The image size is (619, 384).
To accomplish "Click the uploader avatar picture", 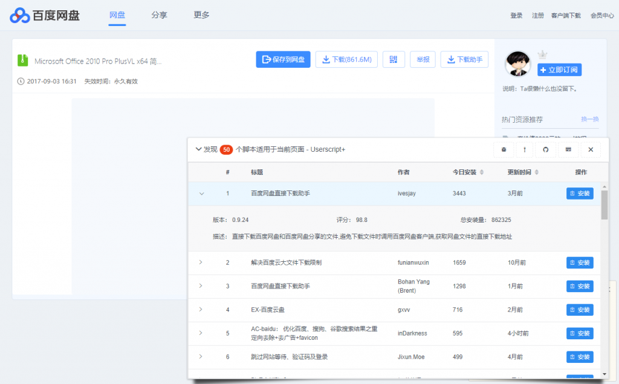I will [x=517, y=63].
